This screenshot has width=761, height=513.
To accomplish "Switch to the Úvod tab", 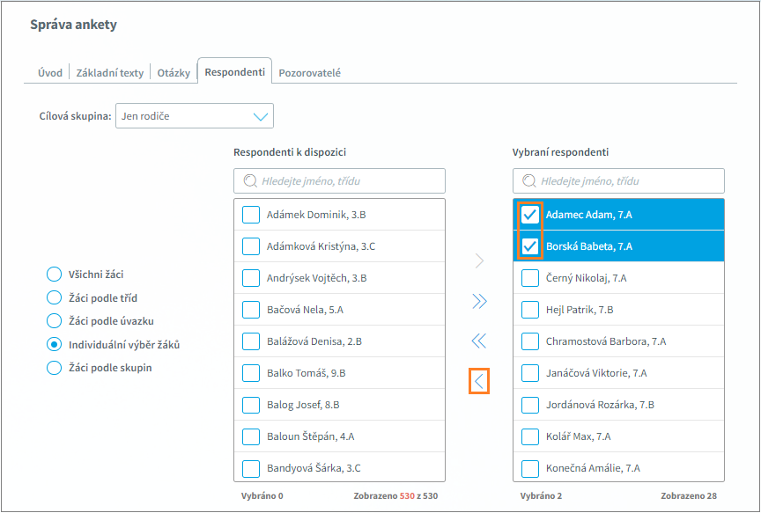I will (50, 73).
